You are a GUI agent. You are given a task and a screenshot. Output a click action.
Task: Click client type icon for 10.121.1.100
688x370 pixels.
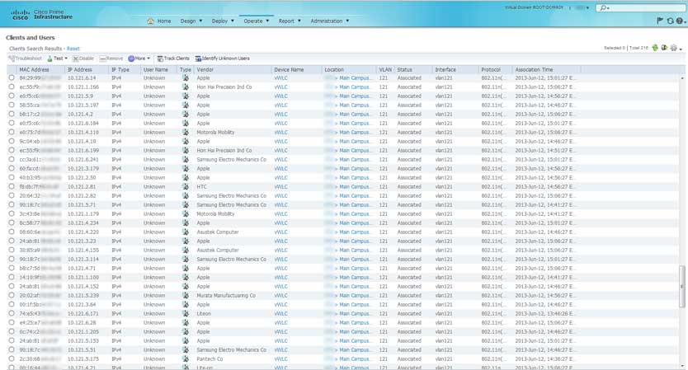tap(186, 277)
